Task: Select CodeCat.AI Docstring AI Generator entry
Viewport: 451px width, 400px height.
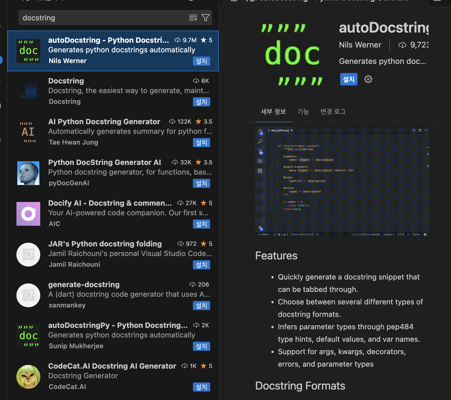Action: coord(113,377)
